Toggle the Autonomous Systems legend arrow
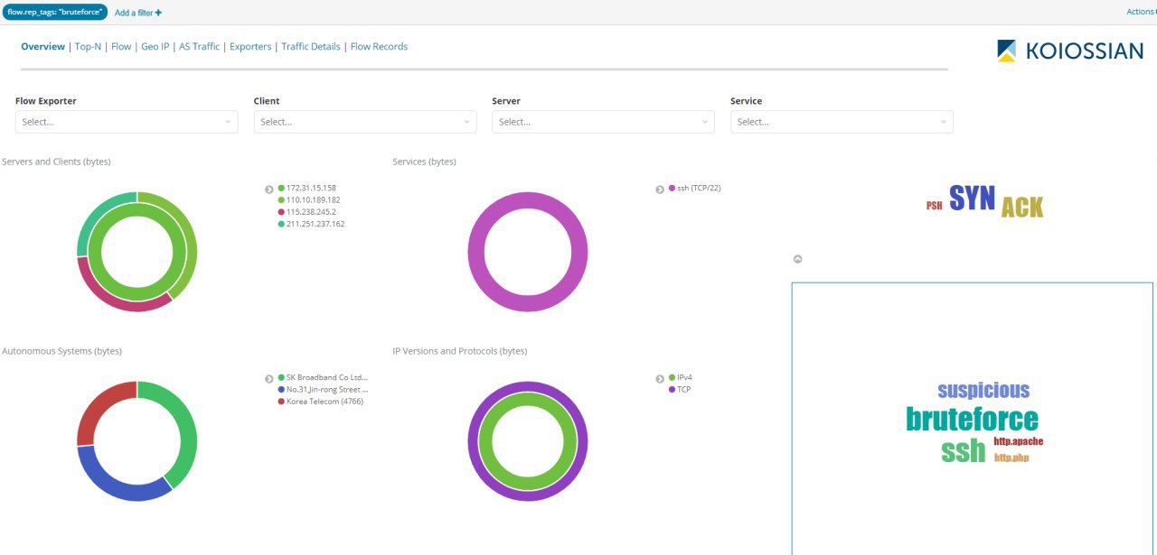 (x=268, y=379)
